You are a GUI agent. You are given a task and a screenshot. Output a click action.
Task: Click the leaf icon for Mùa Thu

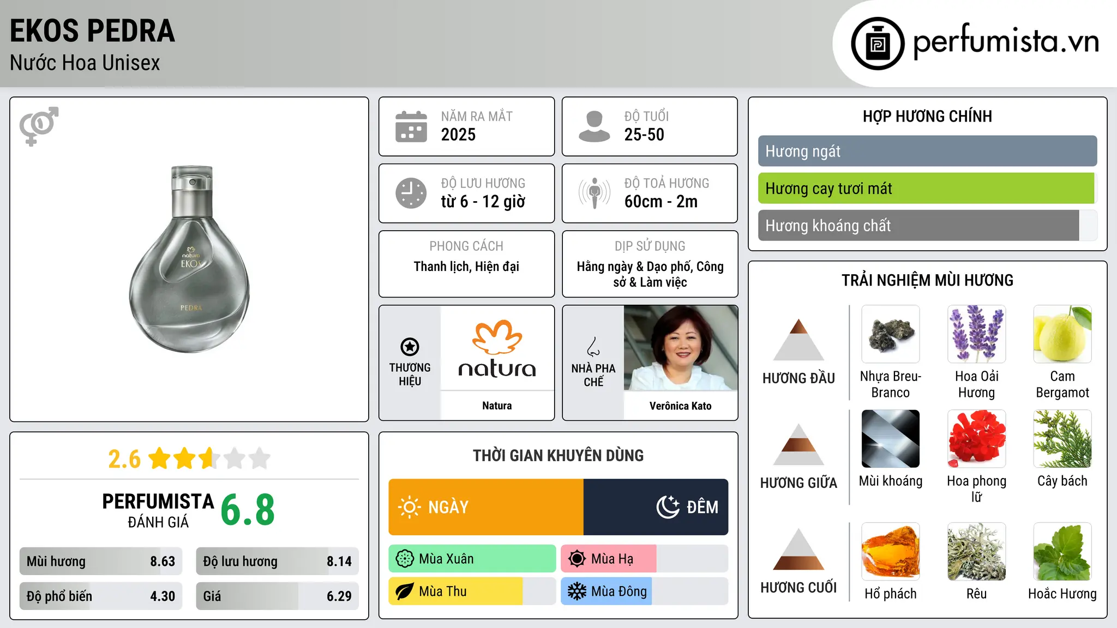[405, 591]
